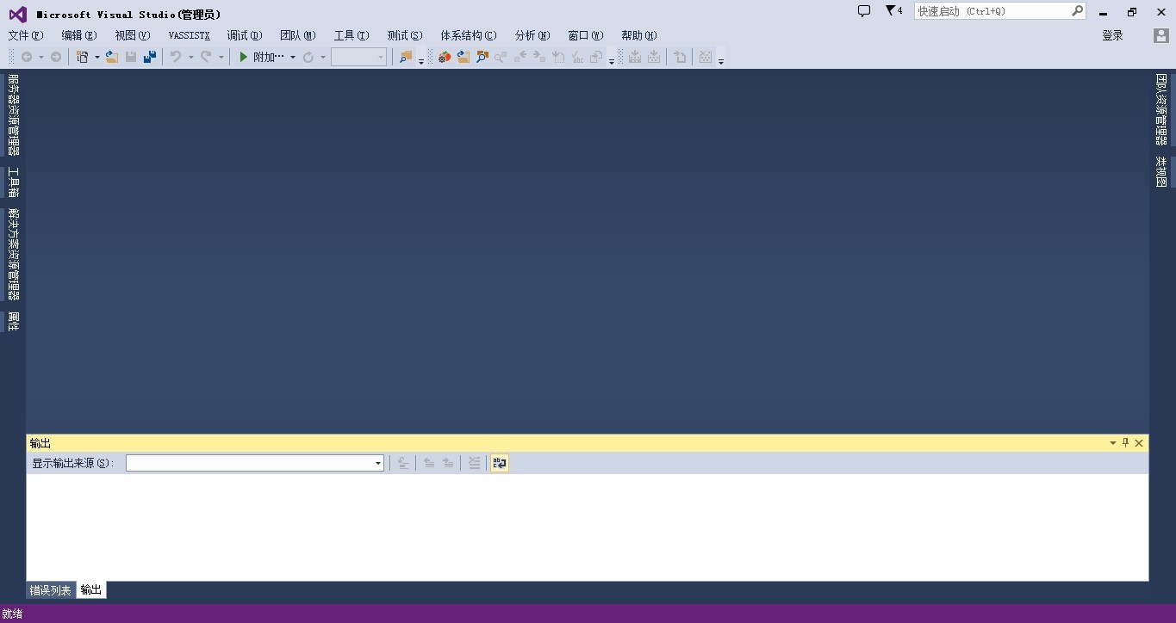1176x623 pixels.
Task: Open the 解决方案资源管理器 side tab
Action: (13, 254)
